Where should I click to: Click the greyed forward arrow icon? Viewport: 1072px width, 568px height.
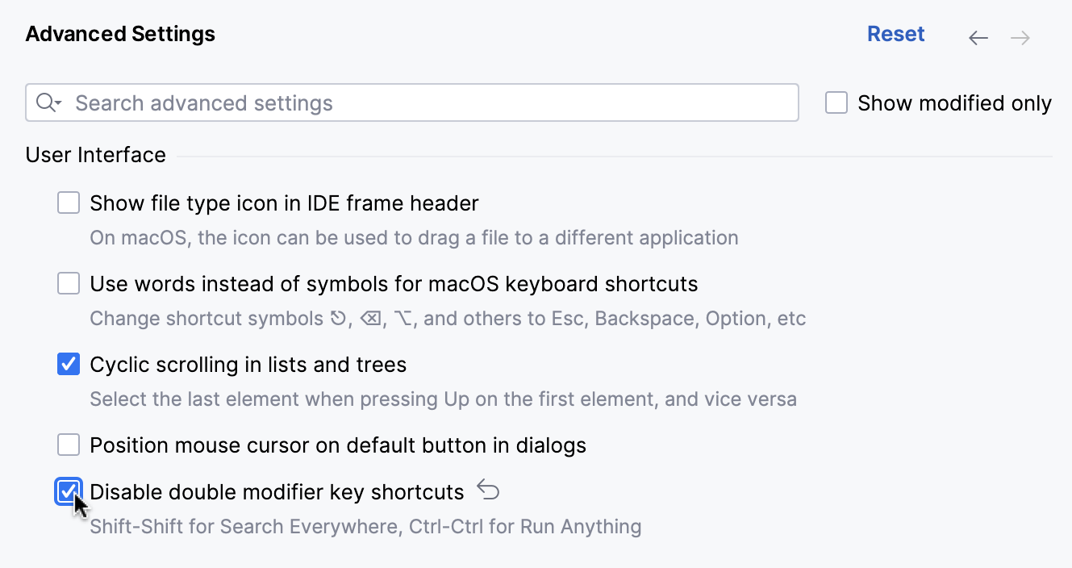(x=1020, y=37)
